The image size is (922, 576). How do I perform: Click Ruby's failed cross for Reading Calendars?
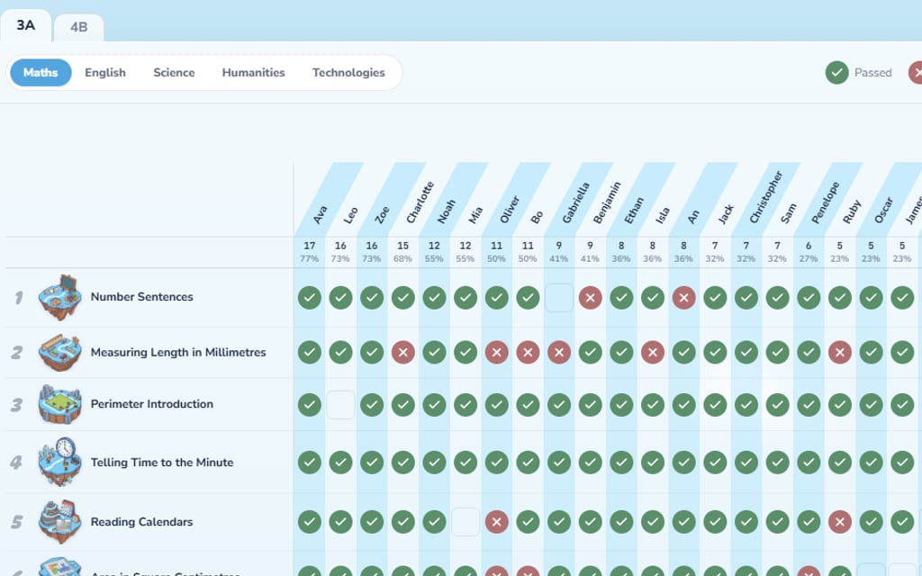840,521
